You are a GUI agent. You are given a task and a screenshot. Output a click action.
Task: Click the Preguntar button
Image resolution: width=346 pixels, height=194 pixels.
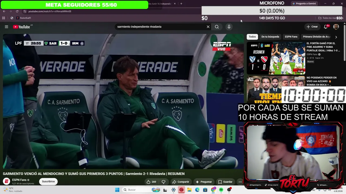[x=204, y=182]
